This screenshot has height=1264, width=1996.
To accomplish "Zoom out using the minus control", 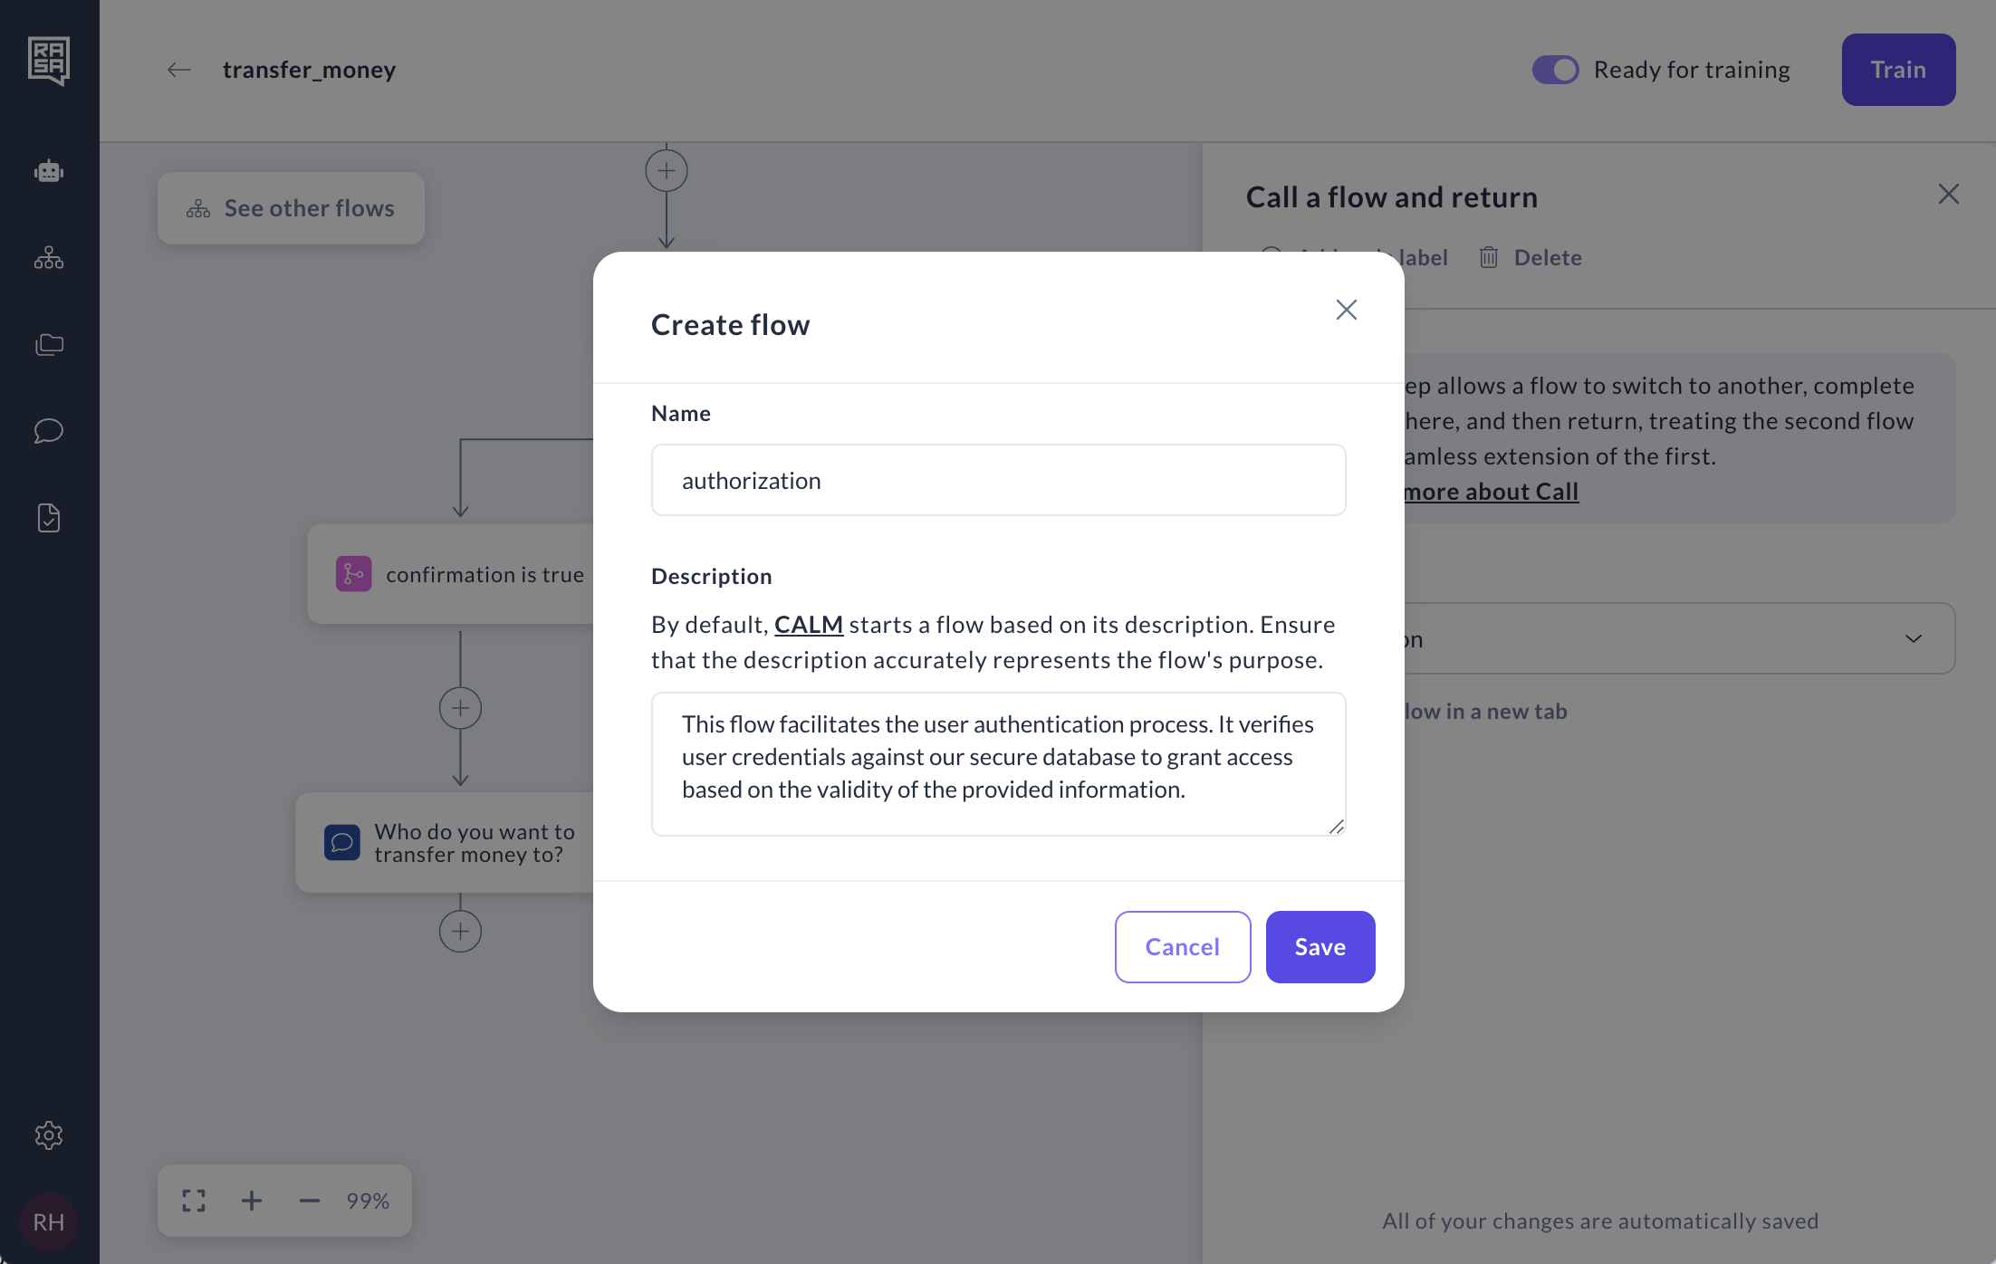I will (x=309, y=1201).
